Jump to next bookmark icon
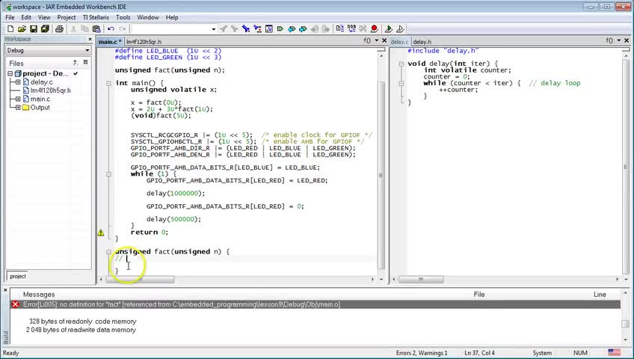Screen dimensions: 634x359 point(303,28)
